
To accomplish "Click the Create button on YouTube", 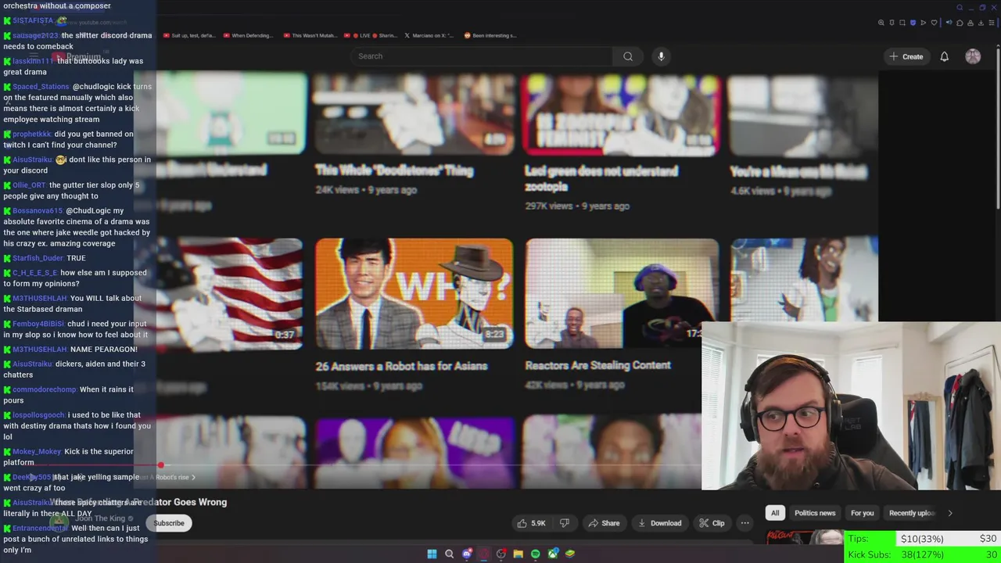I will [906, 56].
